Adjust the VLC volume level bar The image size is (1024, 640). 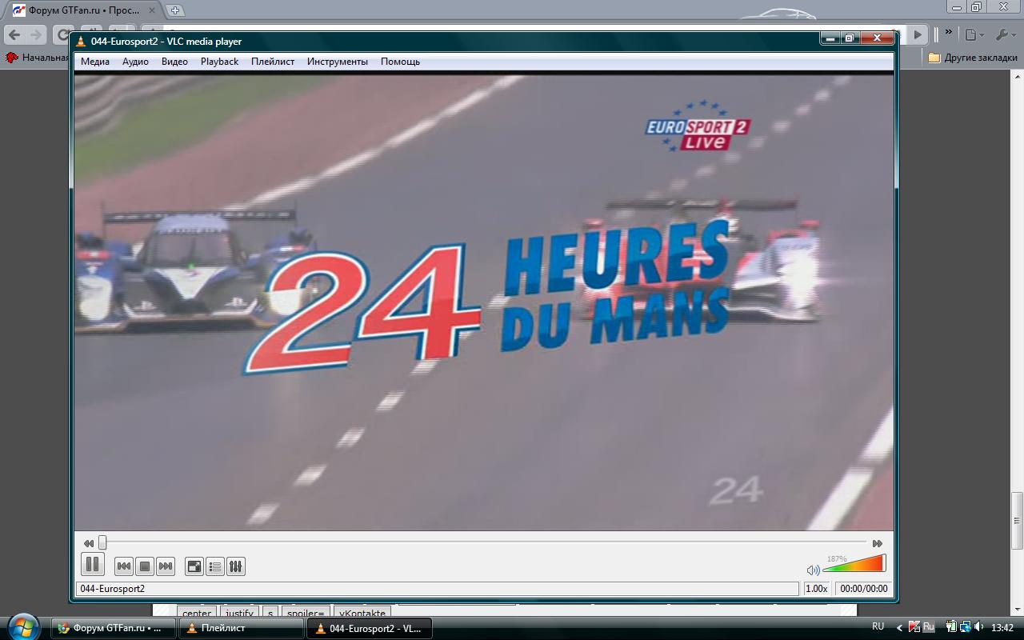pyautogui.click(x=854, y=563)
